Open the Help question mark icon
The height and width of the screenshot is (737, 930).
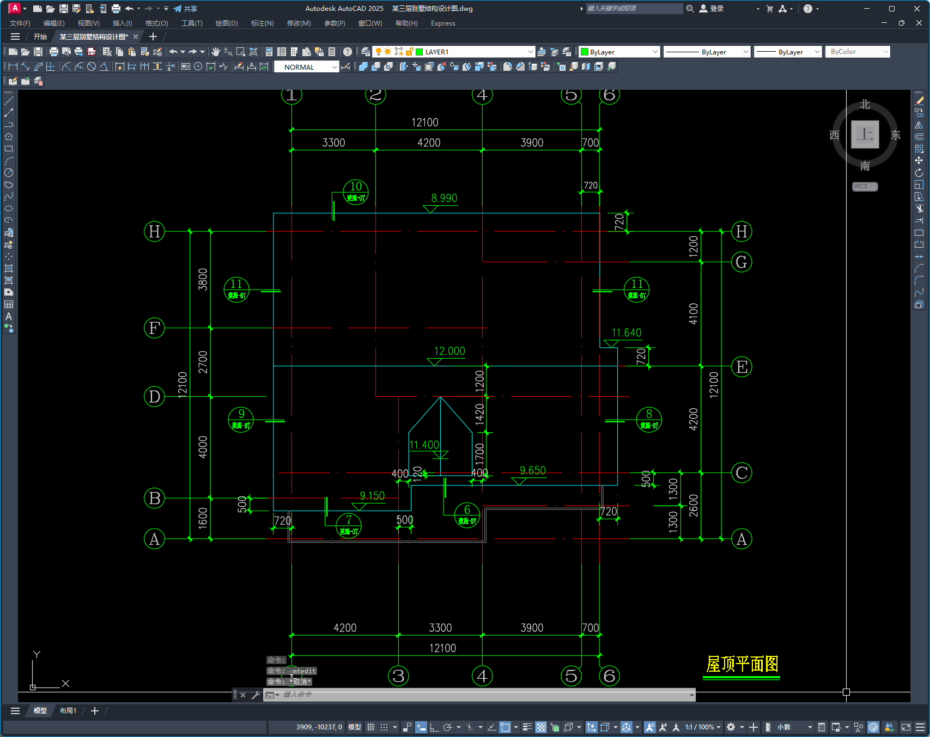(x=348, y=52)
